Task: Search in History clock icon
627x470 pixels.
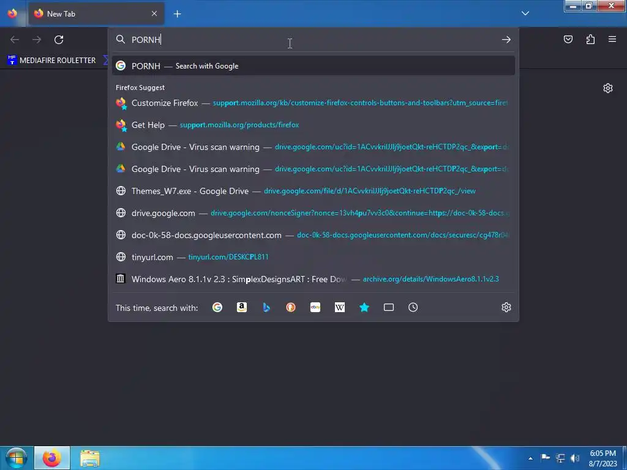Action: [413, 307]
